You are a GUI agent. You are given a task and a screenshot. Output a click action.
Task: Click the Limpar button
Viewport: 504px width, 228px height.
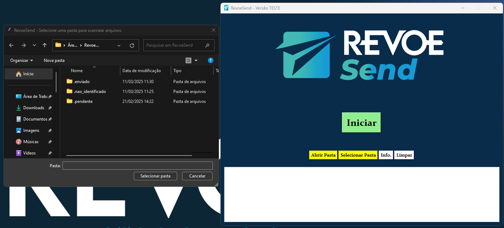click(404, 155)
